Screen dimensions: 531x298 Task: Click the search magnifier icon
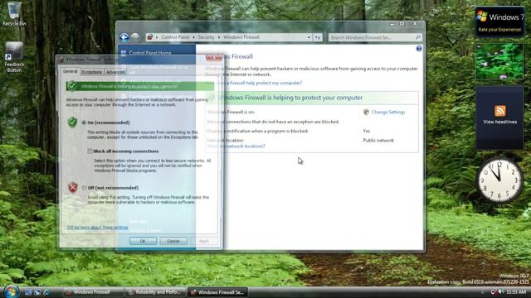pyautogui.click(x=418, y=37)
